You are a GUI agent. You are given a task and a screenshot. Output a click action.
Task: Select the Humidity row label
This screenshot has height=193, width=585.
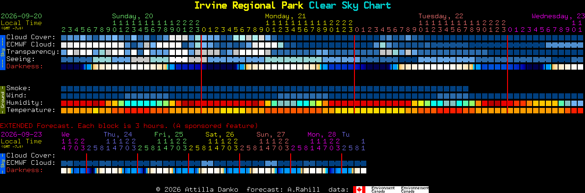click(x=25, y=102)
